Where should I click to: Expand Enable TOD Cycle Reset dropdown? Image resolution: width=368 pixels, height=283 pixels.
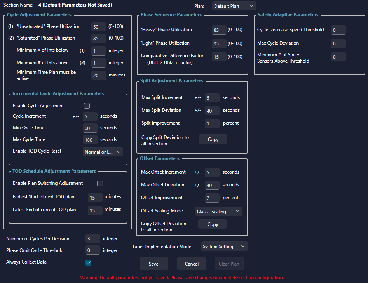tap(103, 152)
